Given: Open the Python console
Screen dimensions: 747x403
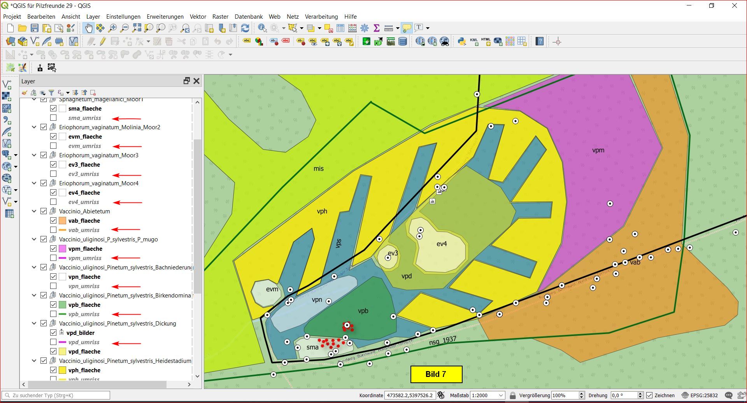Looking at the screenshot, I should tap(461, 41).
